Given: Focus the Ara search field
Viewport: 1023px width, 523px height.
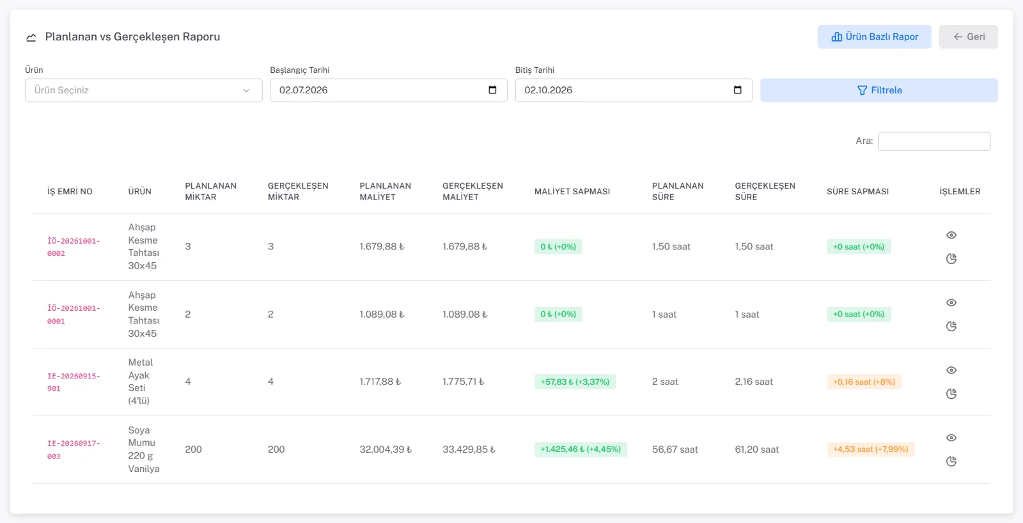Looking at the screenshot, I should click(x=933, y=141).
